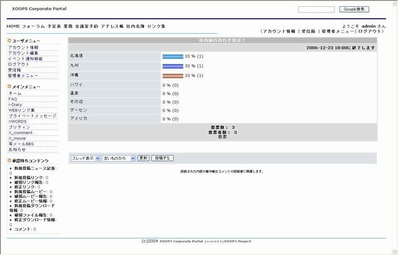Click the blue 北海道 result bar
The width and height of the screenshot is (398, 255).
pyautogui.click(x=172, y=56)
